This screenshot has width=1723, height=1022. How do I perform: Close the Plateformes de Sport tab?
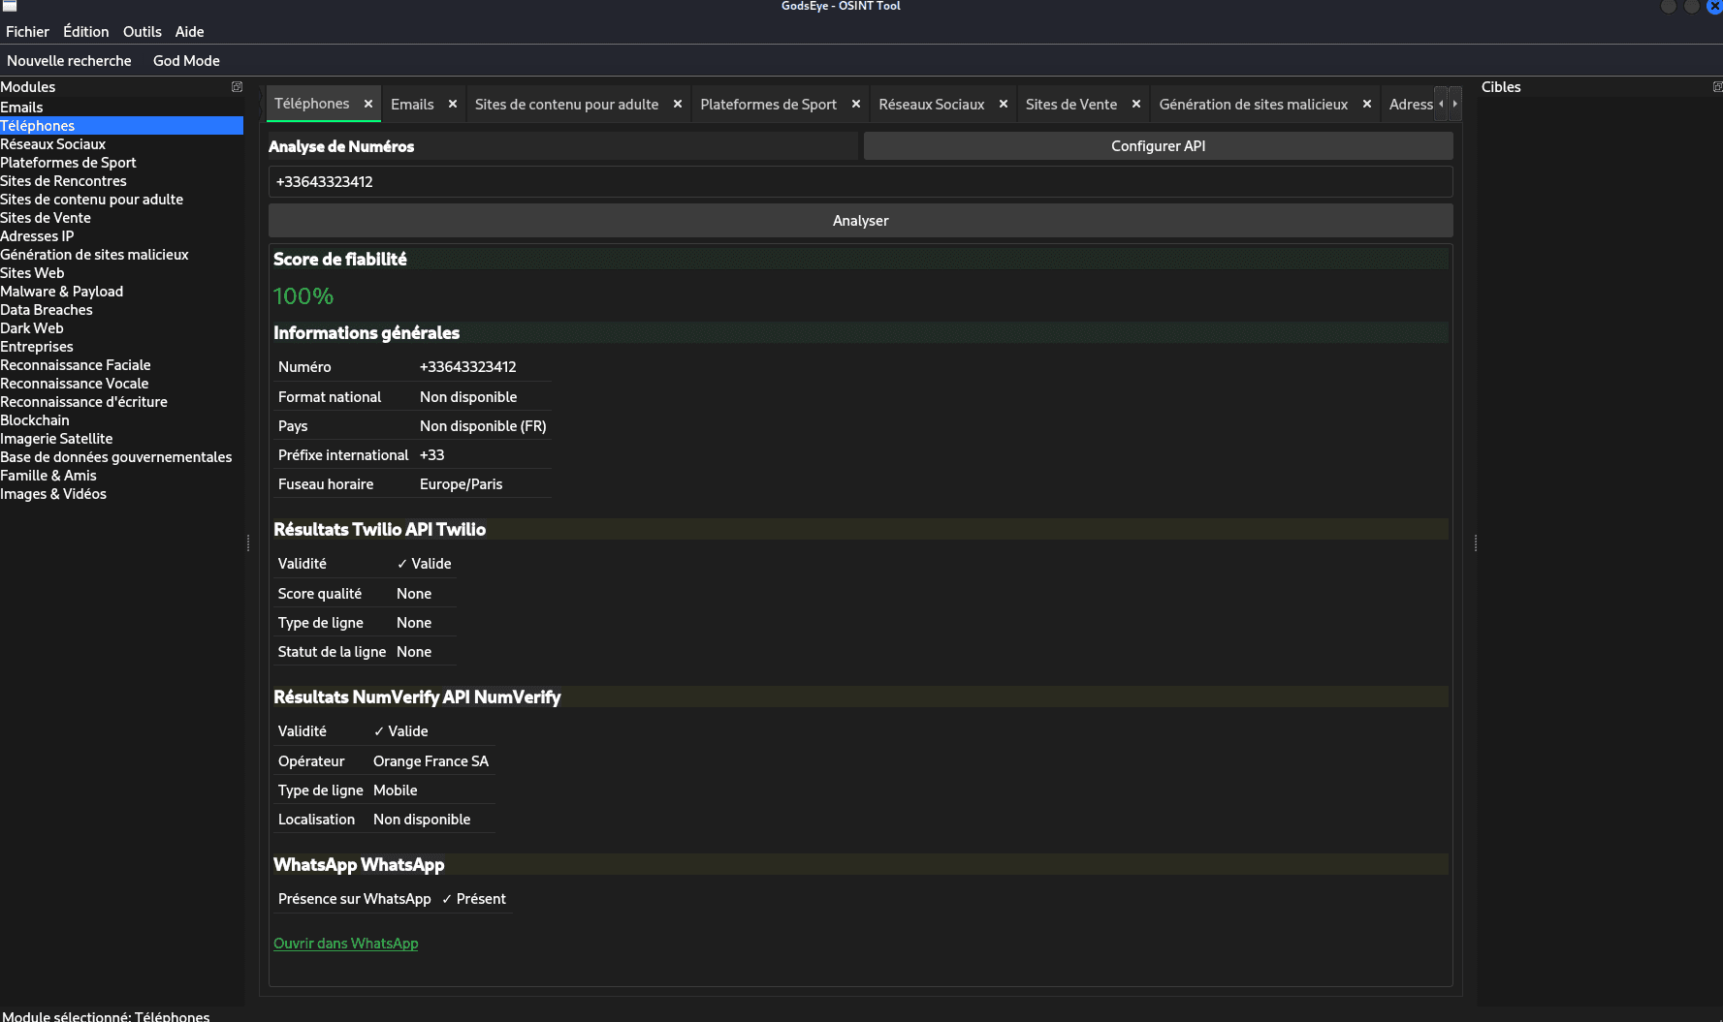[856, 104]
